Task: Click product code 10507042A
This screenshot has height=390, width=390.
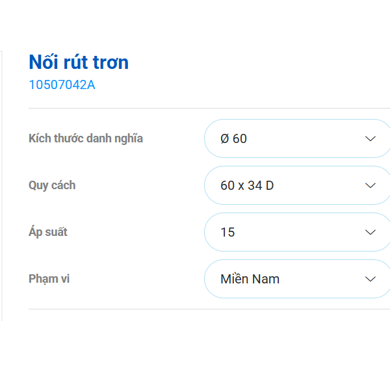Action: tap(62, 84)
